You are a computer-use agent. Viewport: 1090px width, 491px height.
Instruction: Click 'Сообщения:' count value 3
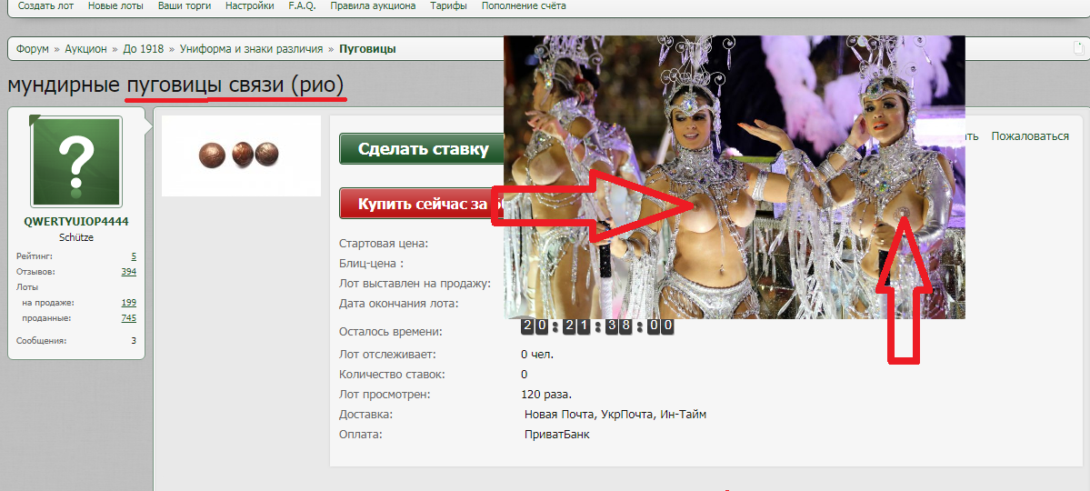click(x=134, y=341)
